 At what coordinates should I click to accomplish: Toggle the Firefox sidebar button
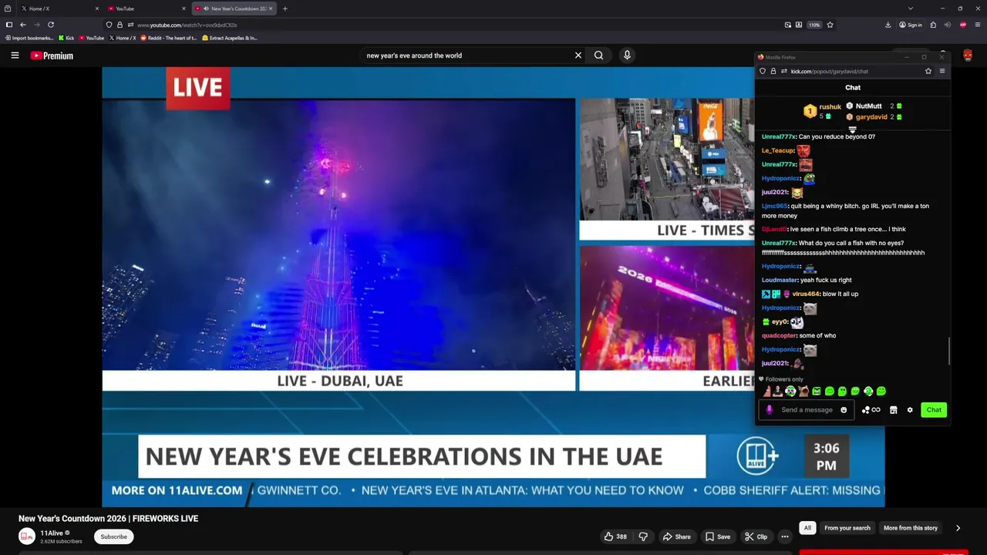(9, 25)
